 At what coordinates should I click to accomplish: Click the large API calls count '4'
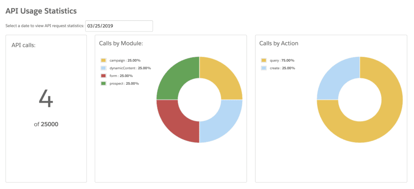pyautogui.click(x=46, y=100)
